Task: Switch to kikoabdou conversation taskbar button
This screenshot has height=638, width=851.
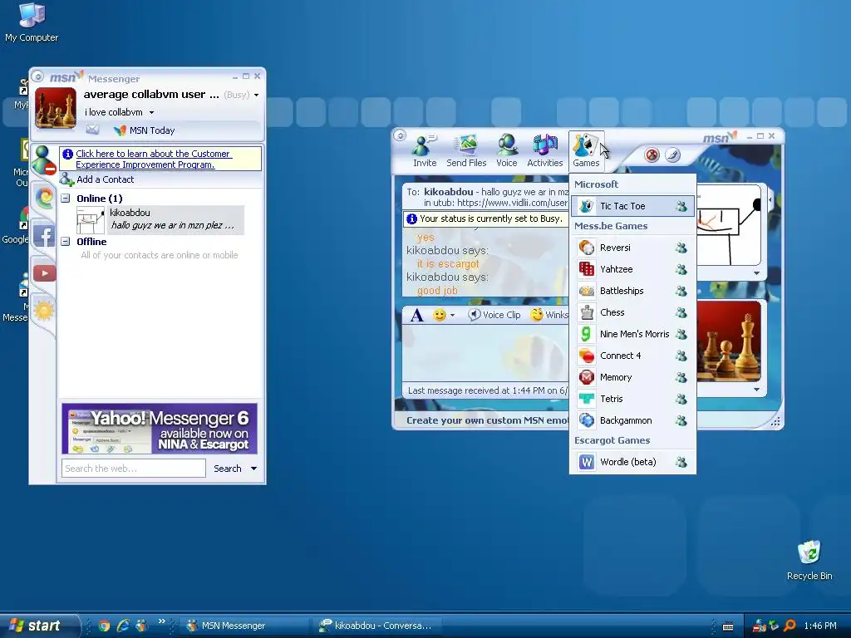Action: click(377, 626)
